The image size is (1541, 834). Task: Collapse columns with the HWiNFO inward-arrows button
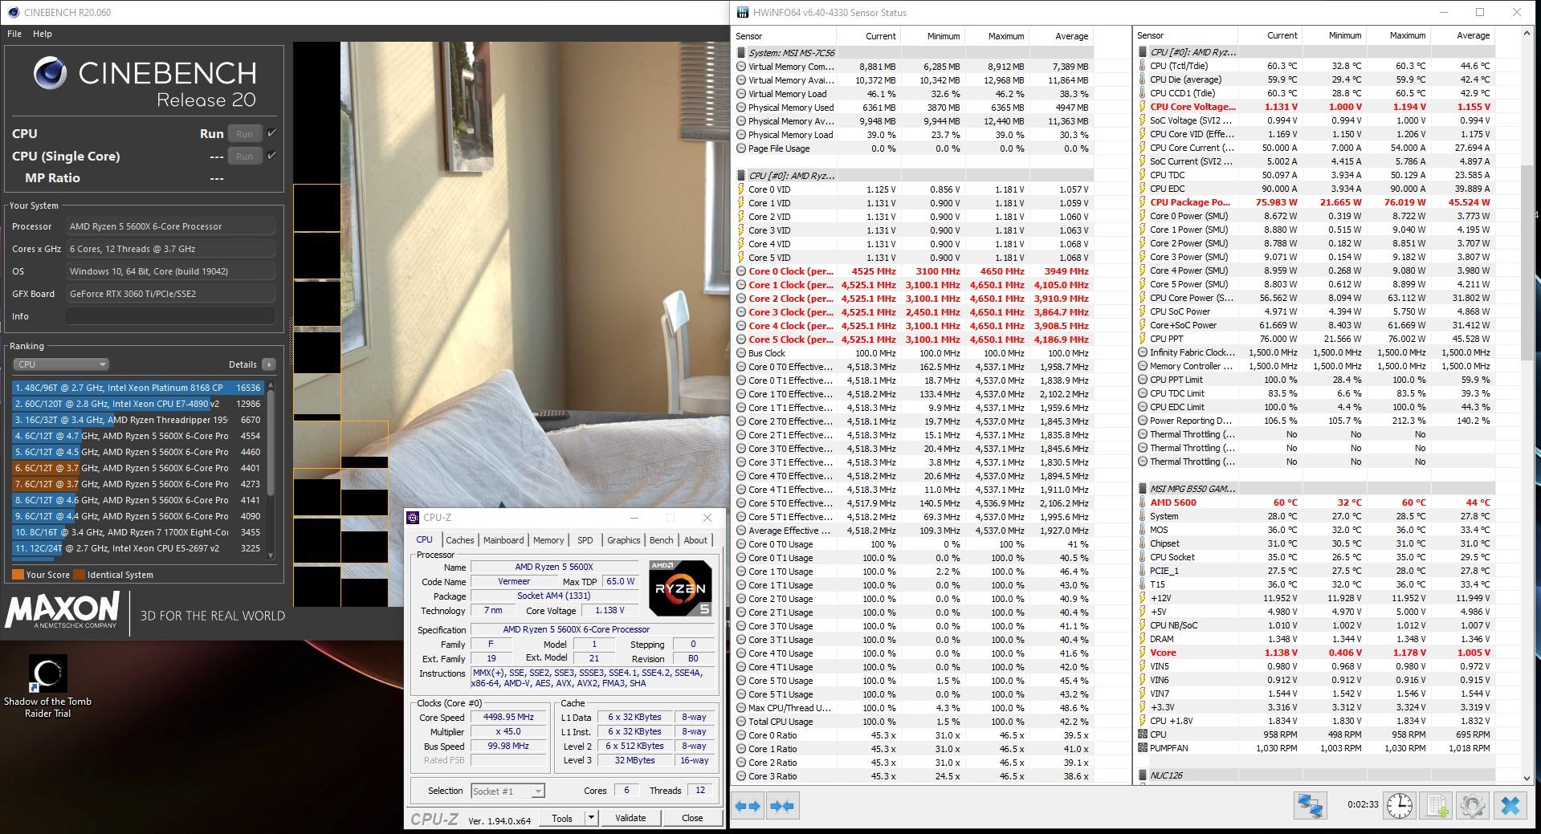[x=781, y=806]
